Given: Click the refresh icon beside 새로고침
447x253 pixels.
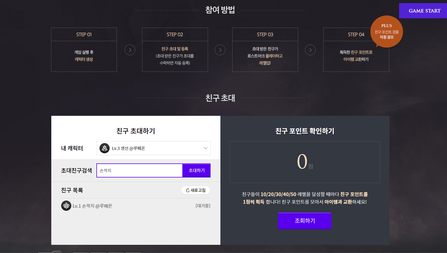Looking at the screenshot, I should coord(187,190).
